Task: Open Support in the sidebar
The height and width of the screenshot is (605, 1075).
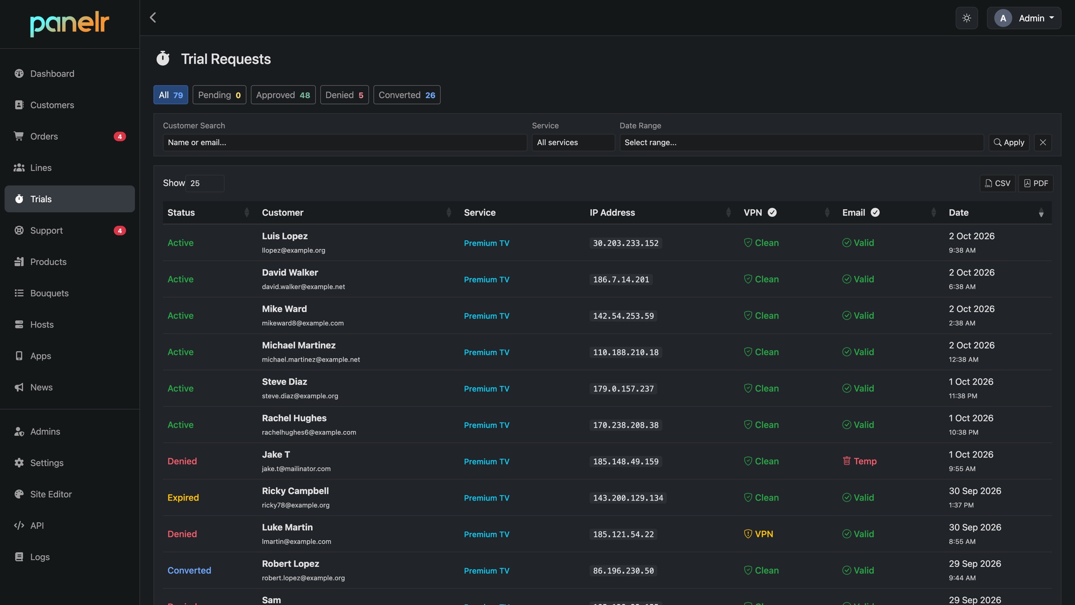Action: (69, 230)
